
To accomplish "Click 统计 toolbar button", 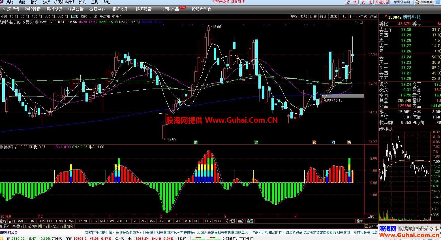I will (323, 16).
